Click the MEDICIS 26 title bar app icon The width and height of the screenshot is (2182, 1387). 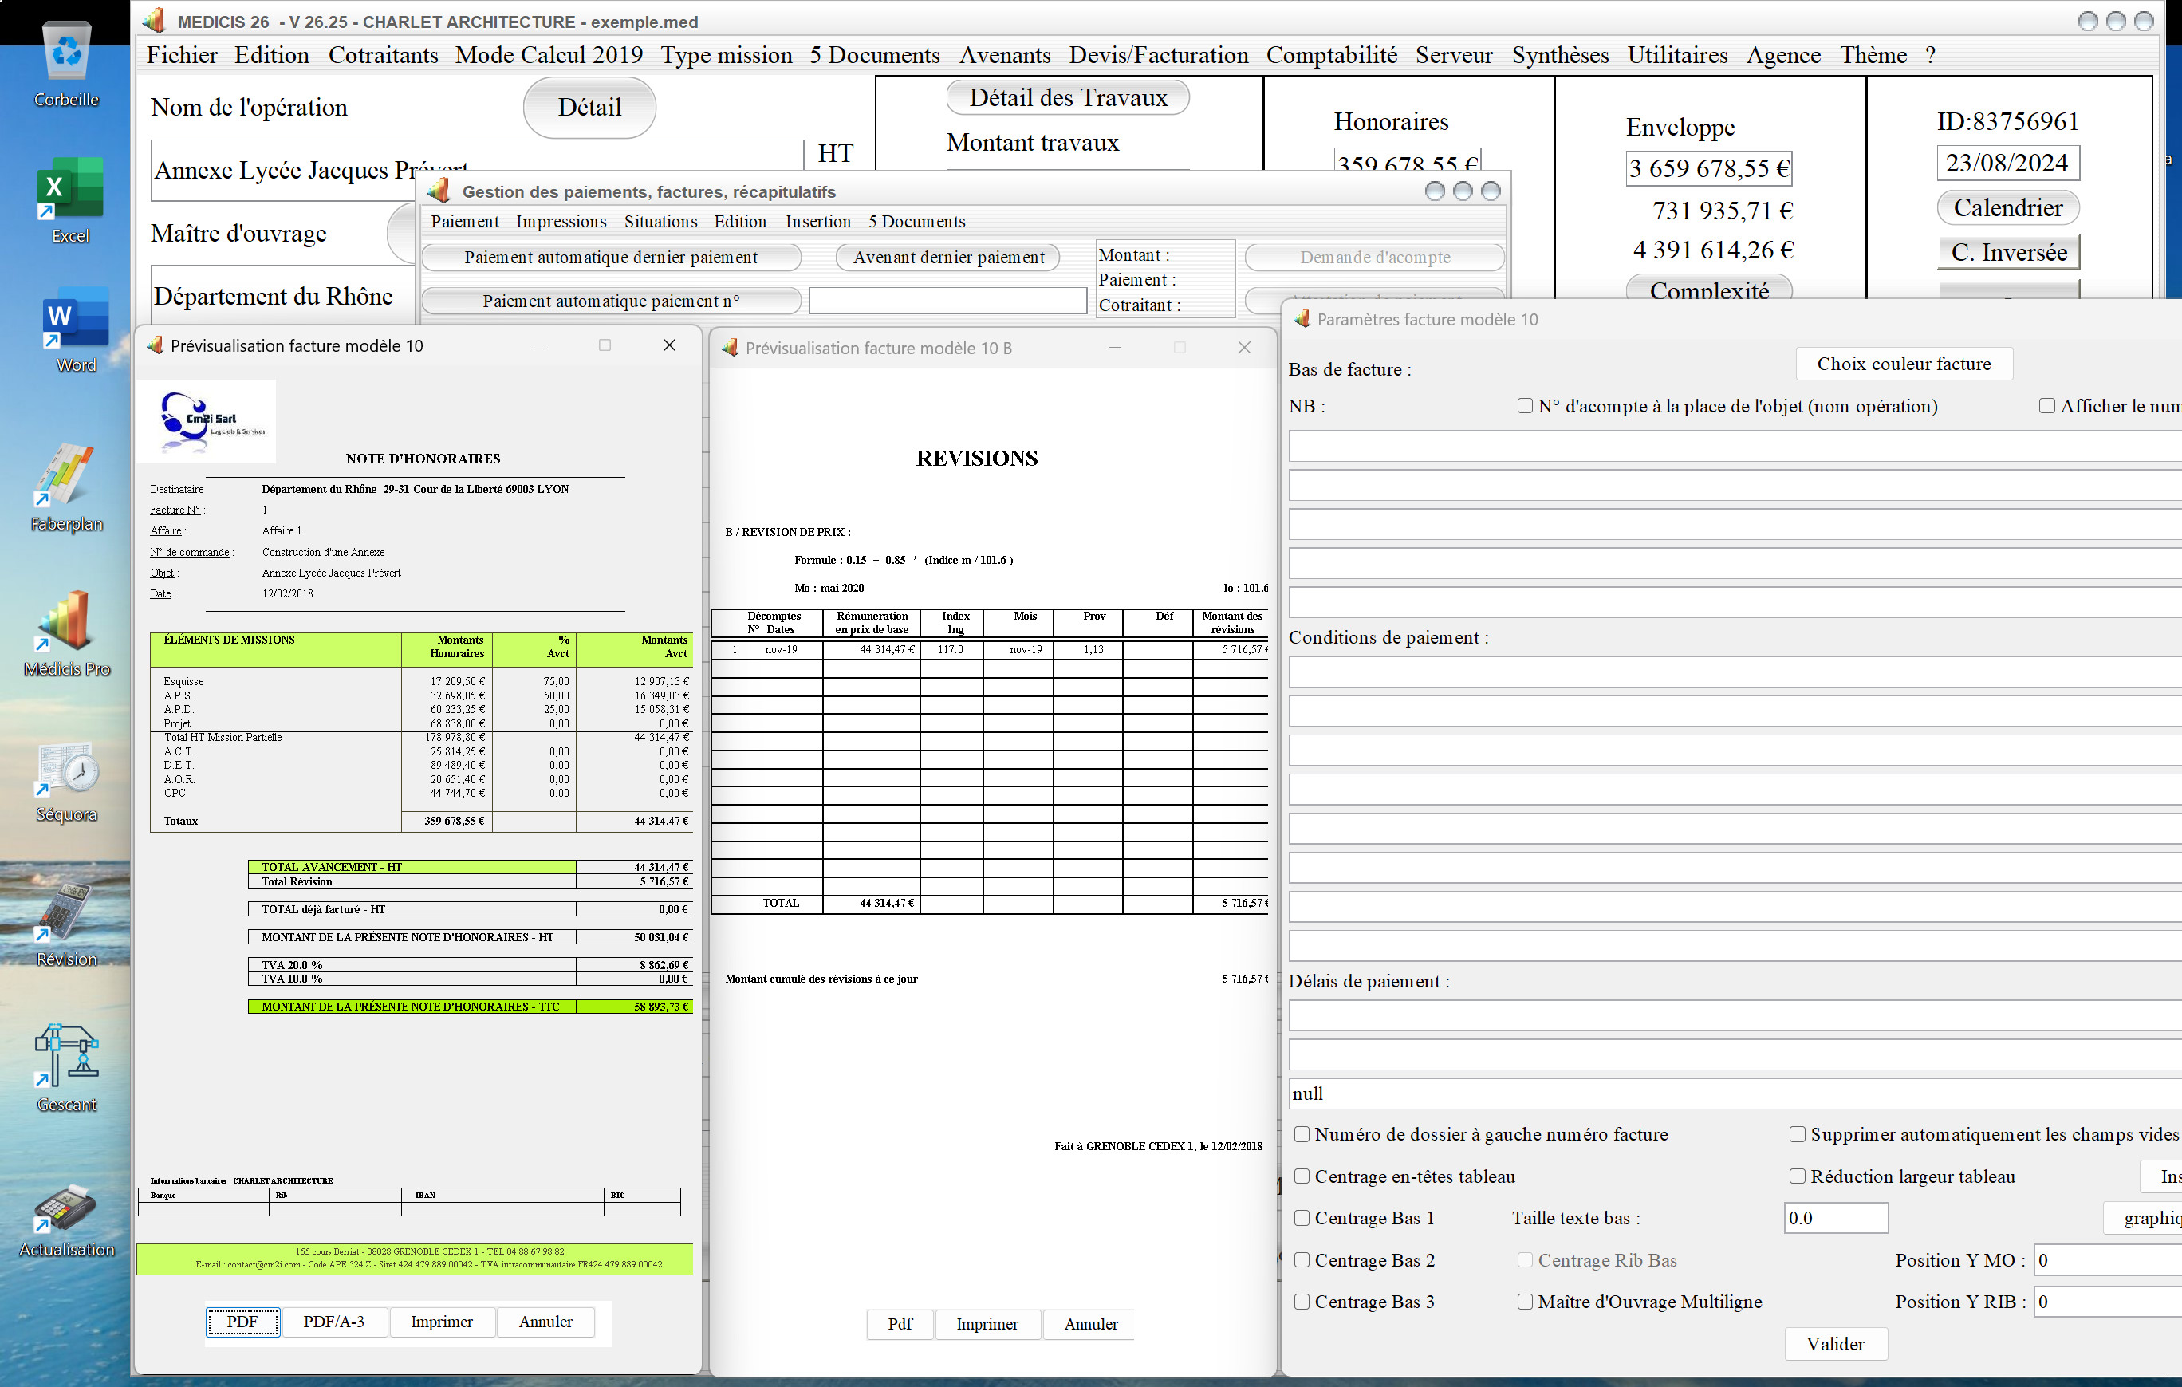(155, 20)
